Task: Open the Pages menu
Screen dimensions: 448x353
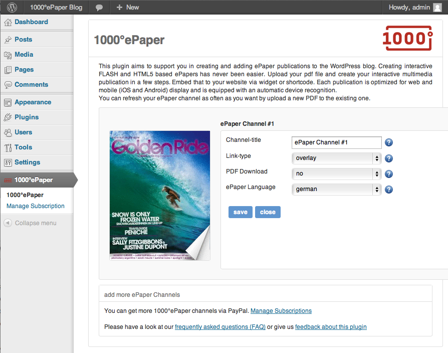Action: [24, 70]
